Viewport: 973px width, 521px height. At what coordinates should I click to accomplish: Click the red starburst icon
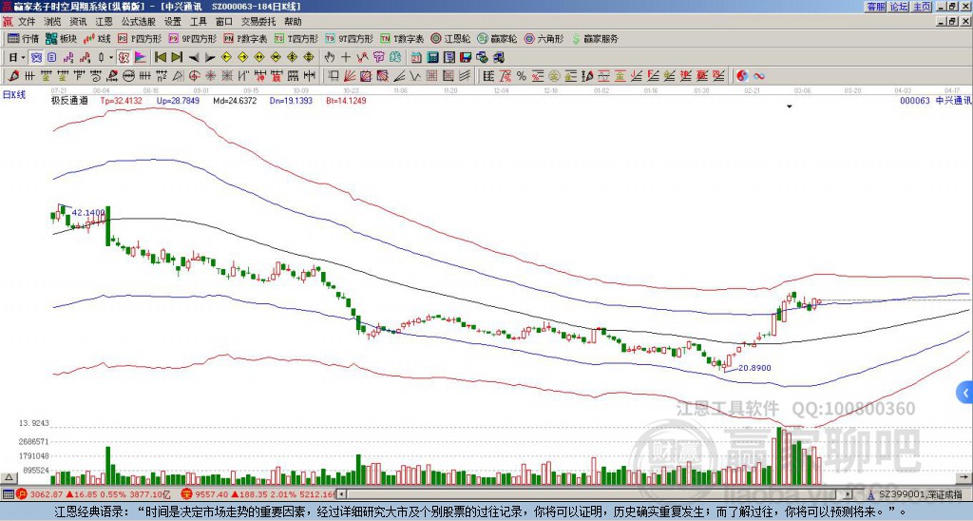210,76
